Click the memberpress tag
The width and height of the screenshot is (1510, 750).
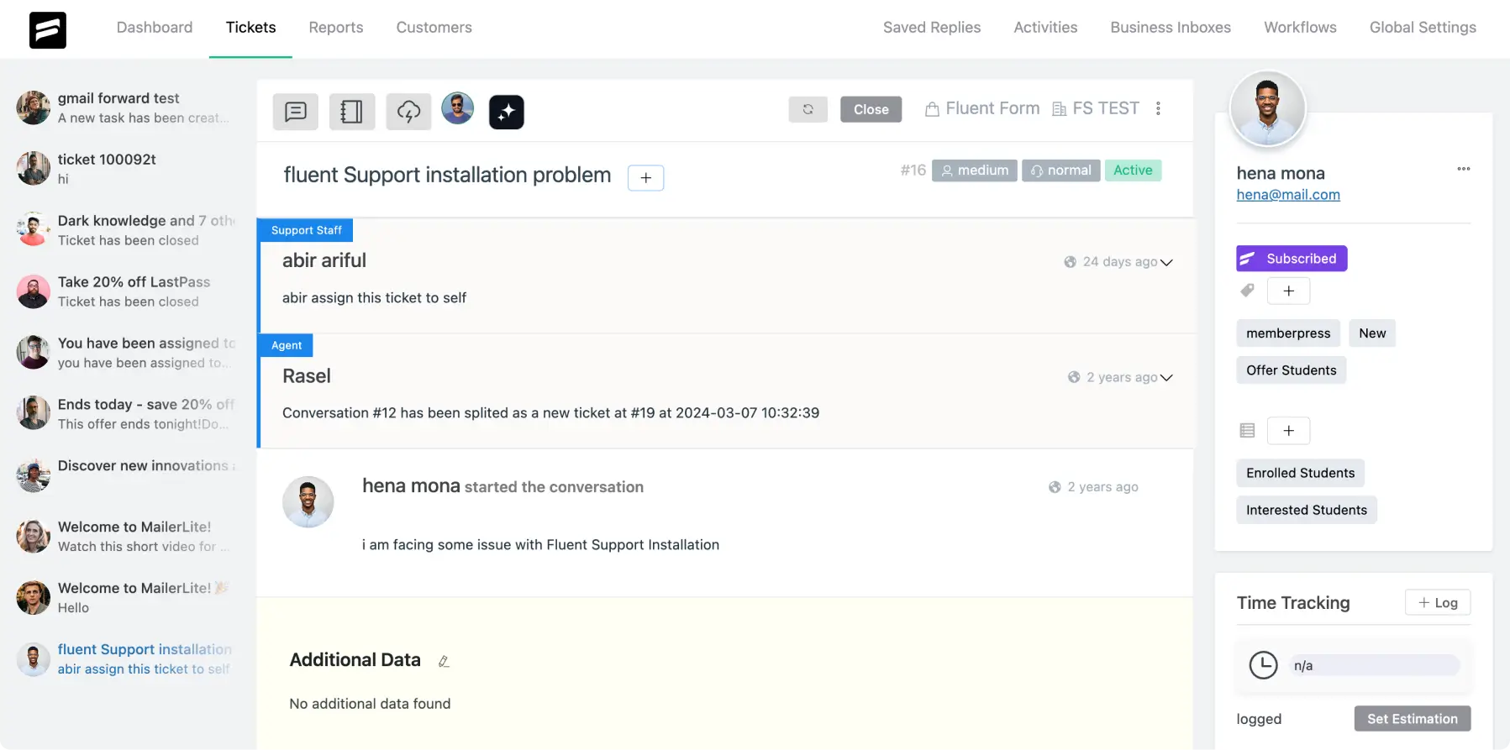[1288, 333]
